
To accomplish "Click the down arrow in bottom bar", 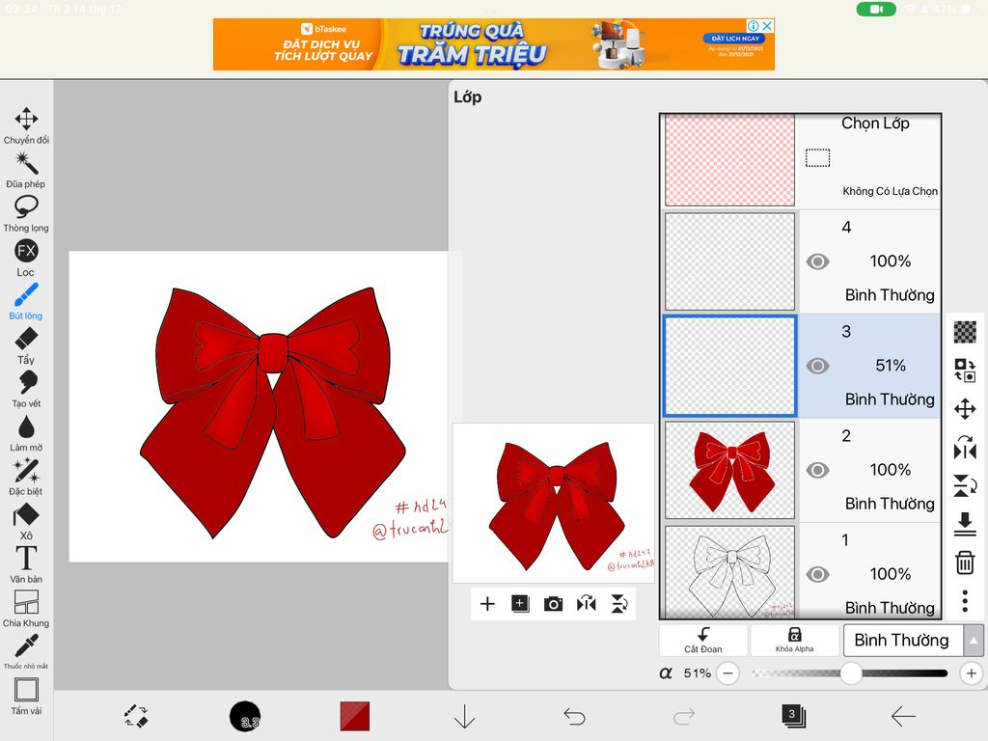I will coord(464,717).
